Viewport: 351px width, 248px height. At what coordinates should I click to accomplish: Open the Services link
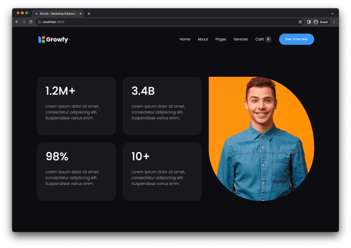[x=241, y=40]
